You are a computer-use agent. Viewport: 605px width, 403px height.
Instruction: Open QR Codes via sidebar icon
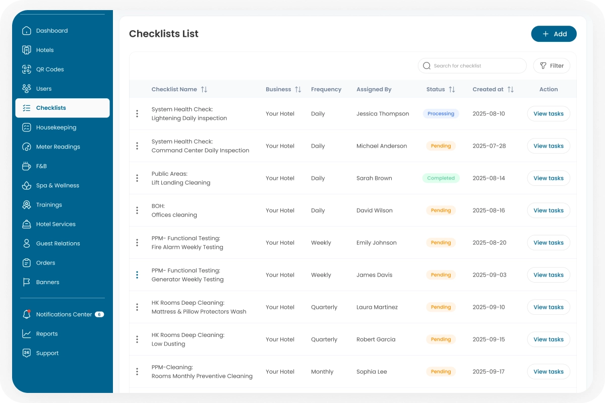click(27, 70)
